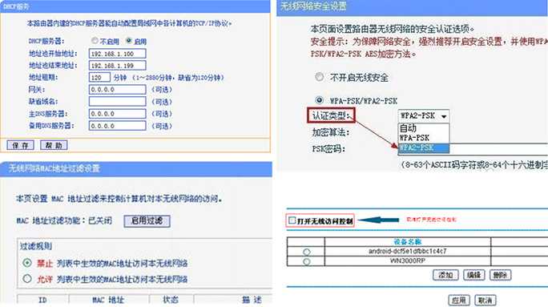
Task: Click the 状态 column header
Action: click(171, 300)
